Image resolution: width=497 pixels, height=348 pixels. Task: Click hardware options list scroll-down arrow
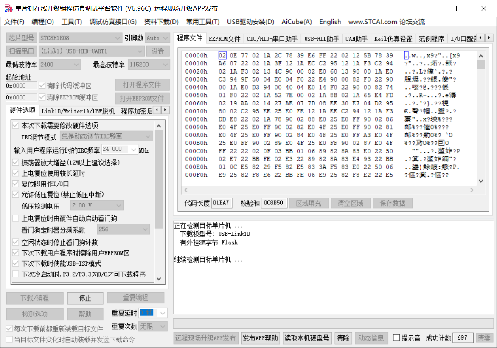point(159,279)
